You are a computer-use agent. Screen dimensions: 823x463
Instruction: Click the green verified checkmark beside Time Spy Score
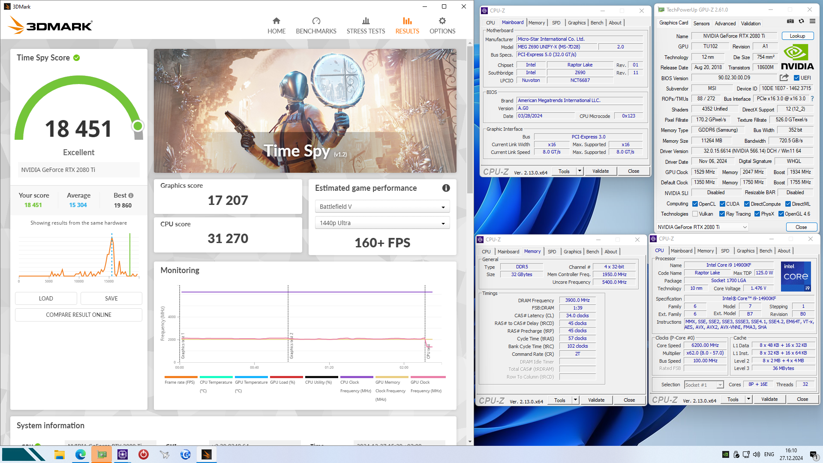coord(76,57)
